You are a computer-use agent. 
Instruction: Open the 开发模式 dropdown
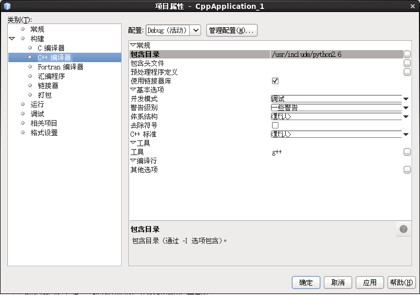click(x=405, y=99)
